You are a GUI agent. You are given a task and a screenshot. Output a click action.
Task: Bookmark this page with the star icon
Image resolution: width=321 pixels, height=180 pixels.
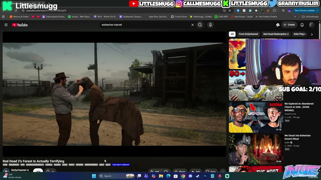click(230, 10)
